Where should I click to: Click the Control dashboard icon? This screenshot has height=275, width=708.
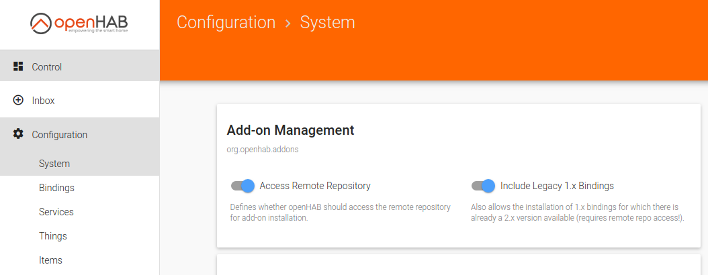point(18,66)
